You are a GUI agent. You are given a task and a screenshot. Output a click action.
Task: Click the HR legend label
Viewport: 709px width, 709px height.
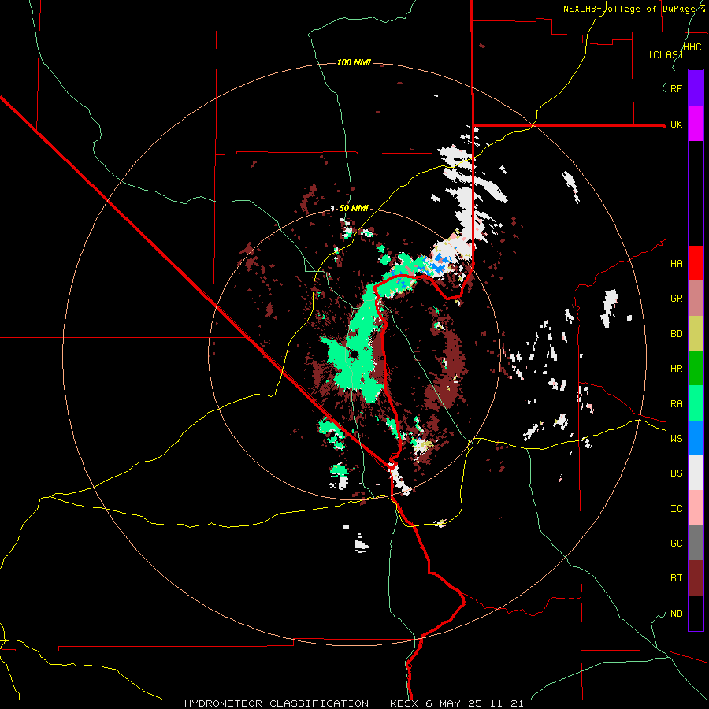(x=676, y=369)
